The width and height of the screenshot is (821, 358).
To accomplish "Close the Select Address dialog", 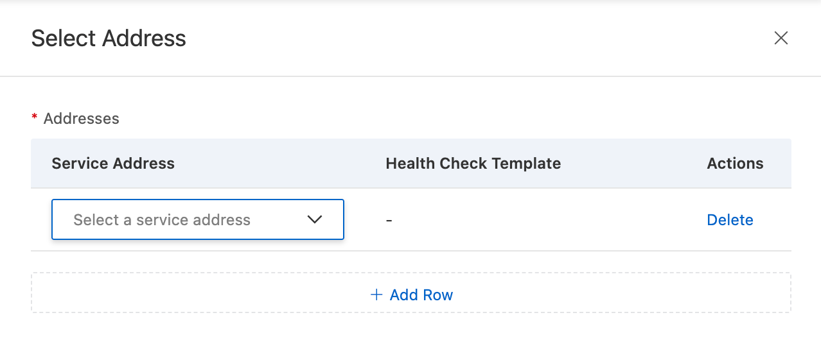I will click(x=781, y=38).
